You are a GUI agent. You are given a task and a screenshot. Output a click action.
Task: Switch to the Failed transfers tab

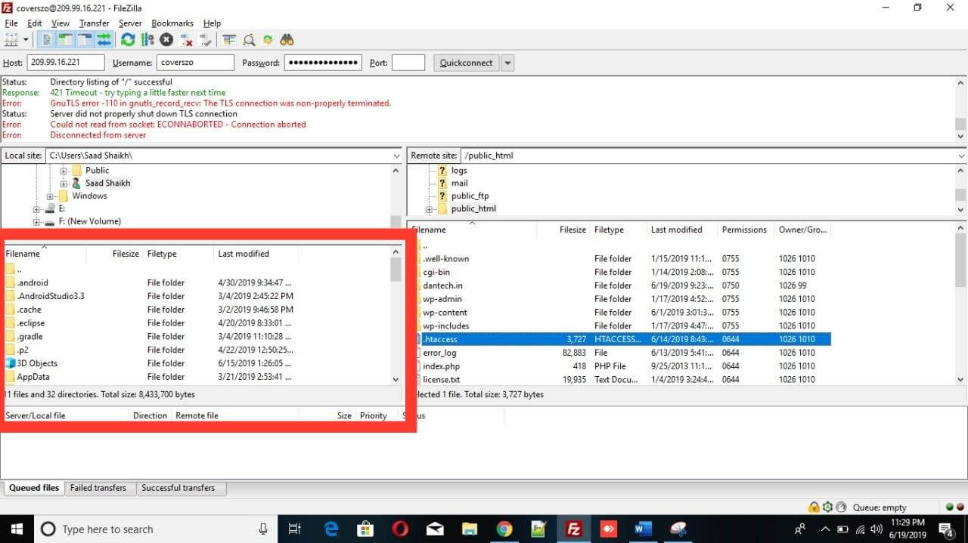click(98, 488)
